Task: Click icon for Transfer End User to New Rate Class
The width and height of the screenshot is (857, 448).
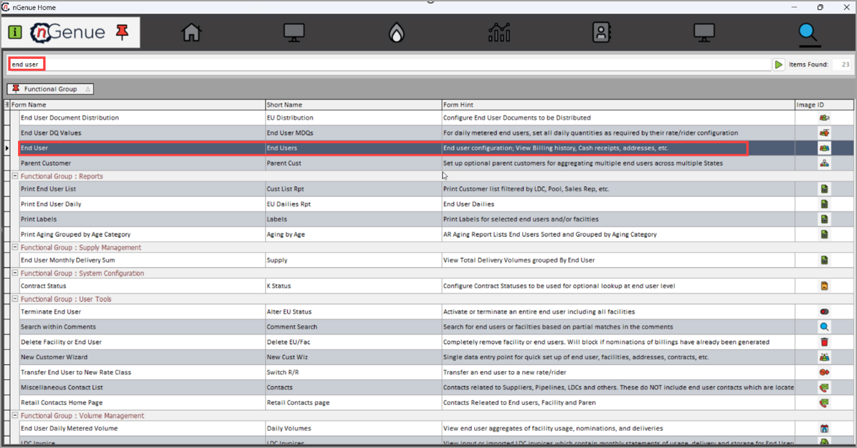Action: click(824, 372)
